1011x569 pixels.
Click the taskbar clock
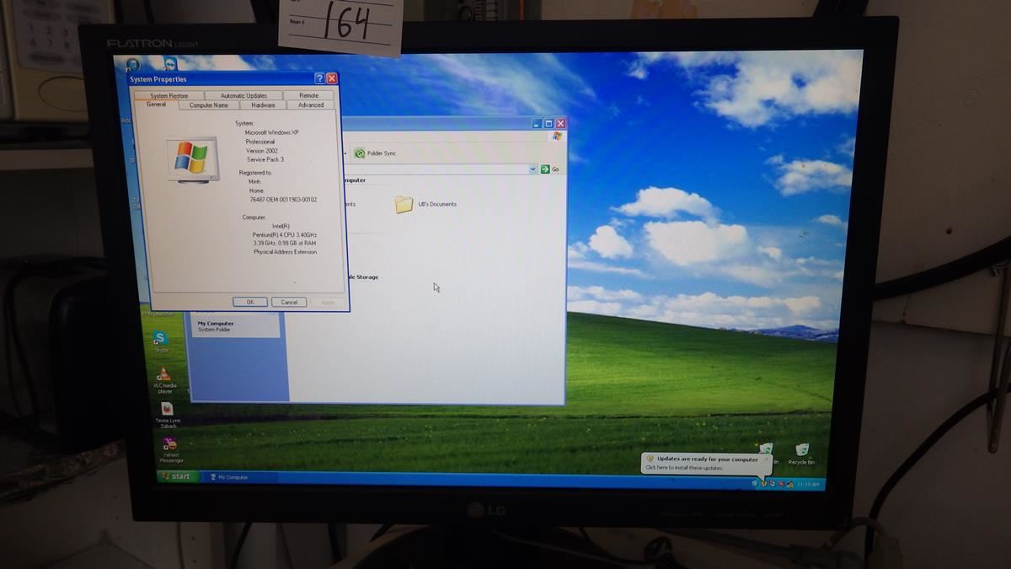pyautogui.click(x=807, y=485)
